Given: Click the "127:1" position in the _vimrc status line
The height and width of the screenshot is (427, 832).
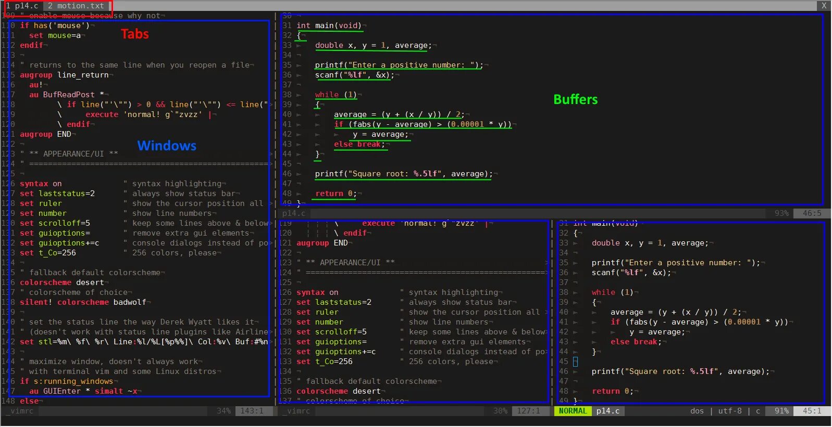Looking at the screenshot, I should pyautogui.click(x=528, y=411).
